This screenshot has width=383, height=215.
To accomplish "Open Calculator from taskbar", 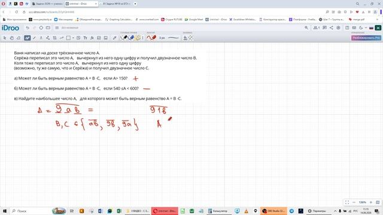I will point(218,211).
